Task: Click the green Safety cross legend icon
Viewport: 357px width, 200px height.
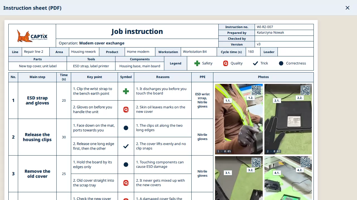Action: click(x=197, y=63)
